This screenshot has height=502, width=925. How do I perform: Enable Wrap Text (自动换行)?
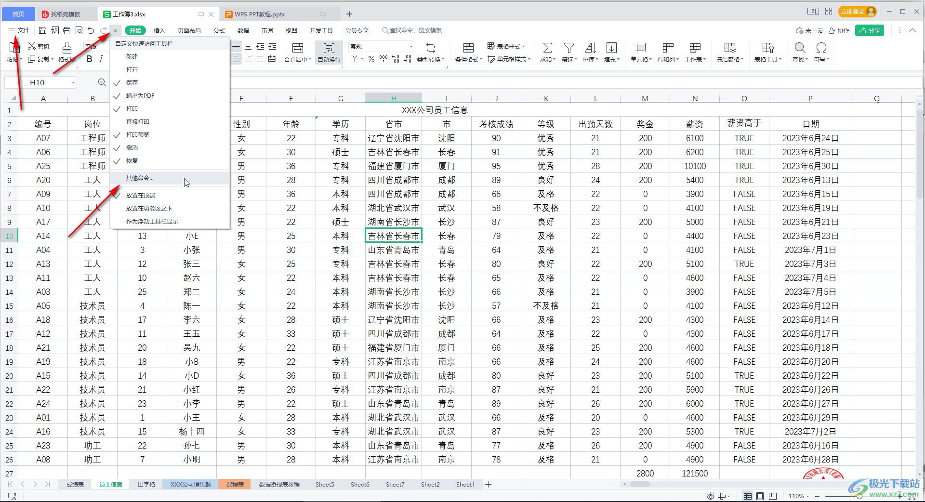pyautogui.click(x=329, y=52)
